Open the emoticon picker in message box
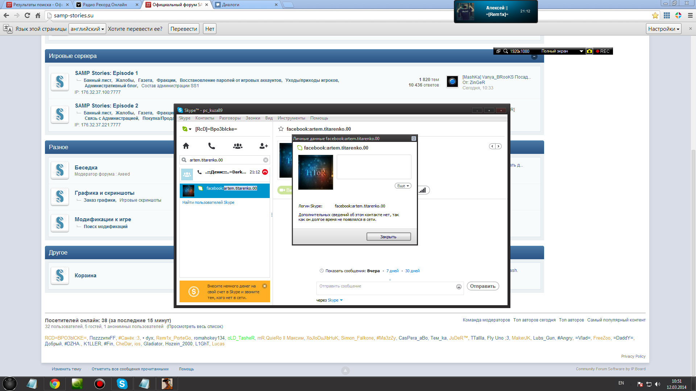696x391 pixels. pos(459,286)
